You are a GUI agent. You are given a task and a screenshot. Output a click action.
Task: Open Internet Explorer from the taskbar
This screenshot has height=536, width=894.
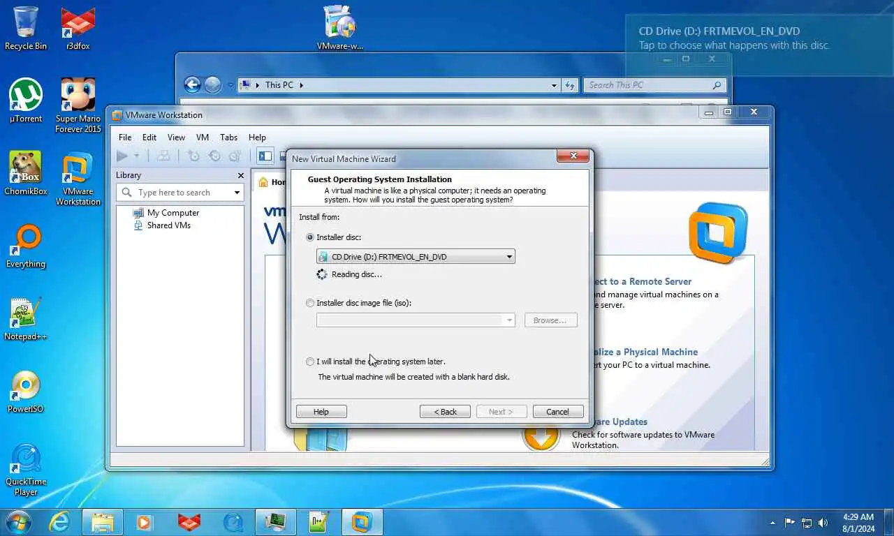click(59, 522)
